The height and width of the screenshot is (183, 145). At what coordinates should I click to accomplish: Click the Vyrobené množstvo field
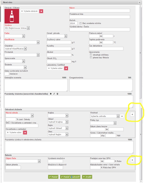[x=55, y=161]
